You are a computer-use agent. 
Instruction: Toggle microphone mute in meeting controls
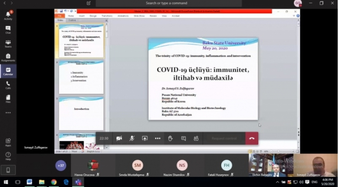(132, 138)
